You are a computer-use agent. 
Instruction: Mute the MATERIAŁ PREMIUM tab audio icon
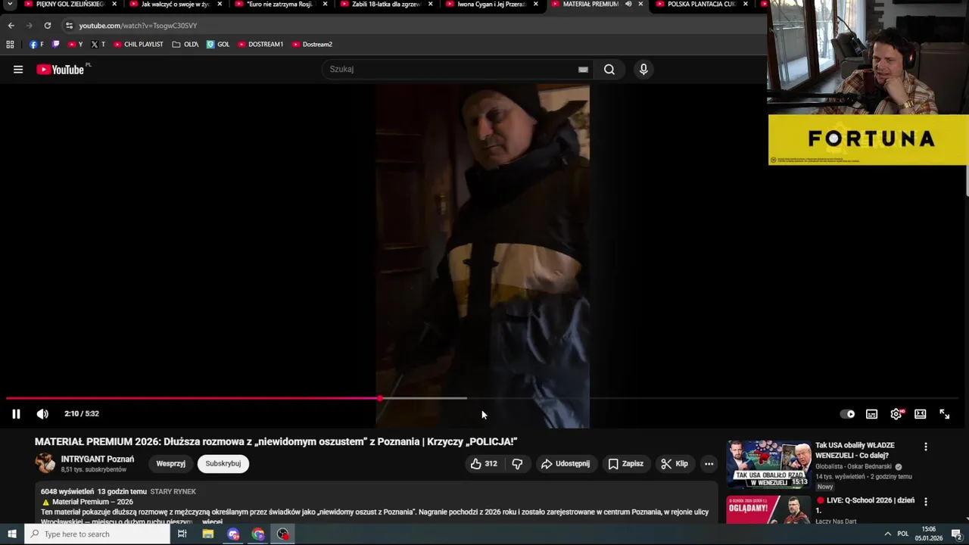(628, 5)
